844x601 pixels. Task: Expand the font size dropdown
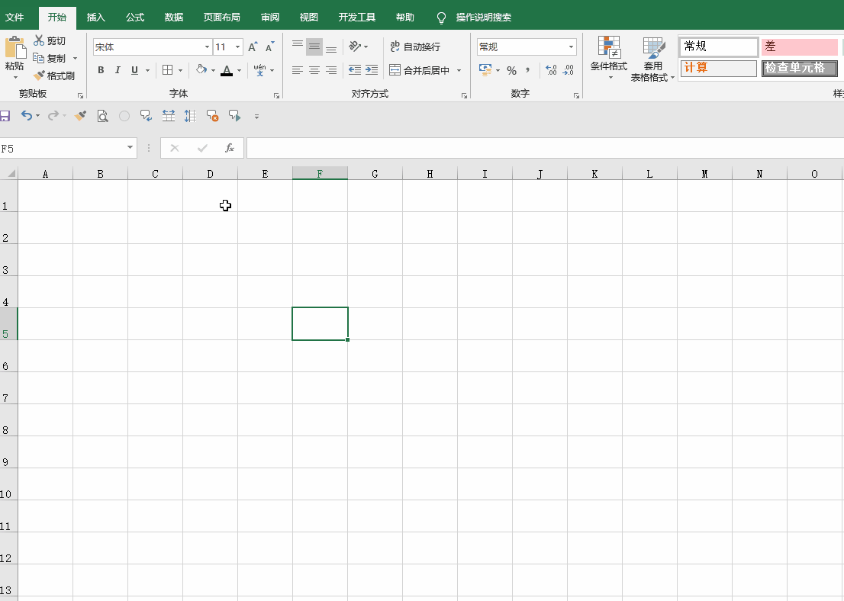[x=237, y=47]
